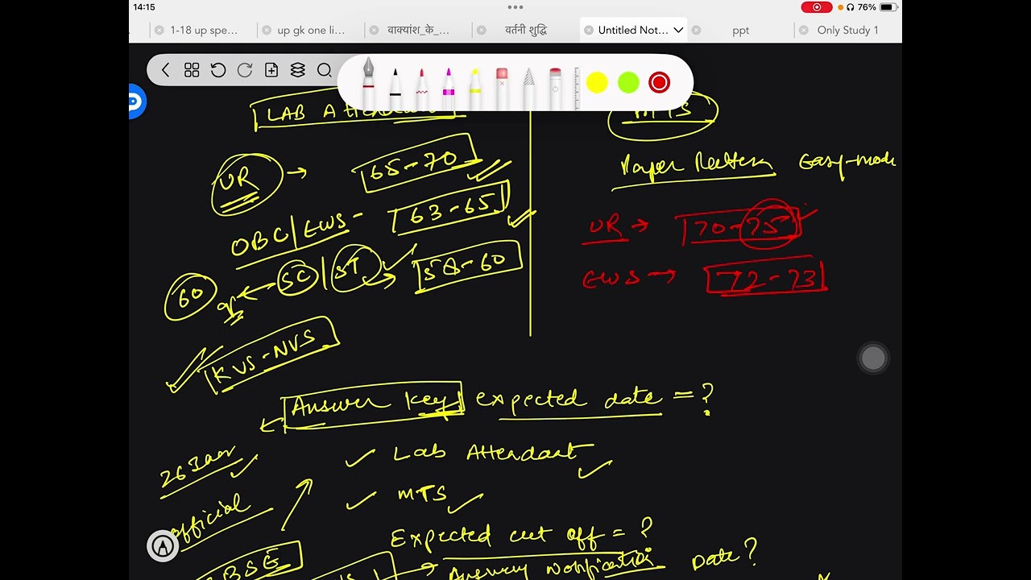Screen dimensions: 1031x580
Task: Open the page thumbnails grid view
Action: click(x=192, y=70)
